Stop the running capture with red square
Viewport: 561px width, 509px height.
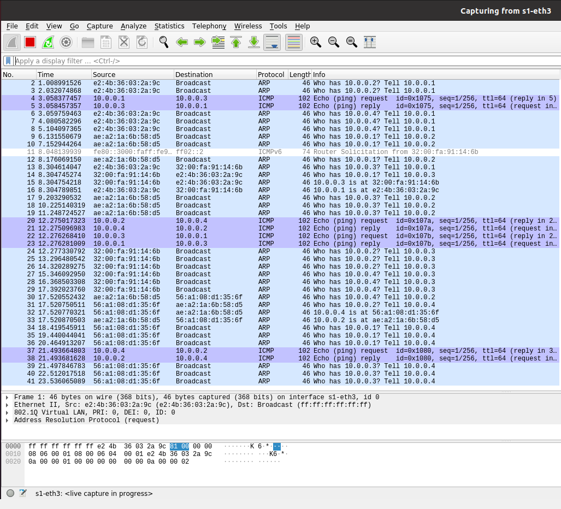tap(30, 42)
